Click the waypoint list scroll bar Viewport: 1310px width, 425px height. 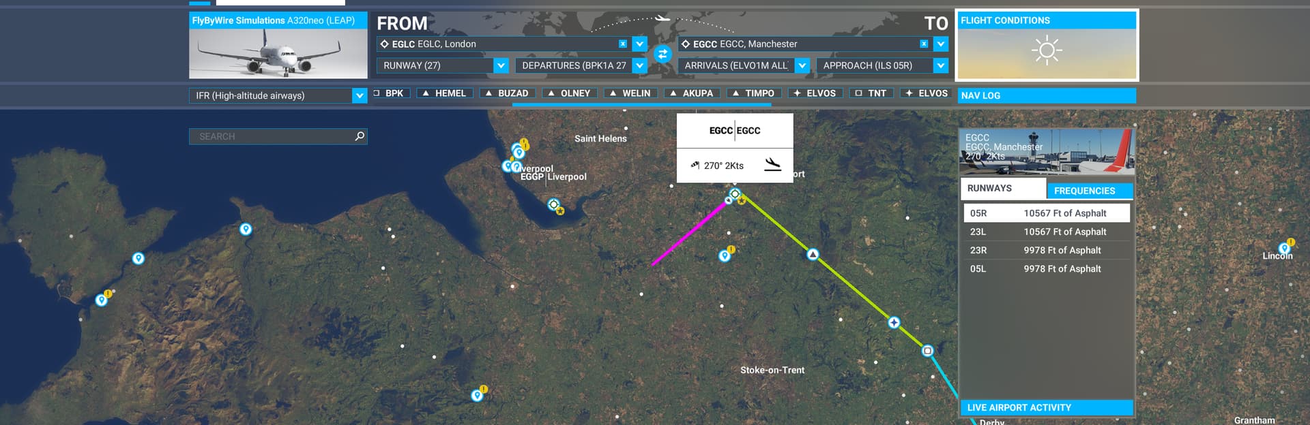(641, 104)
